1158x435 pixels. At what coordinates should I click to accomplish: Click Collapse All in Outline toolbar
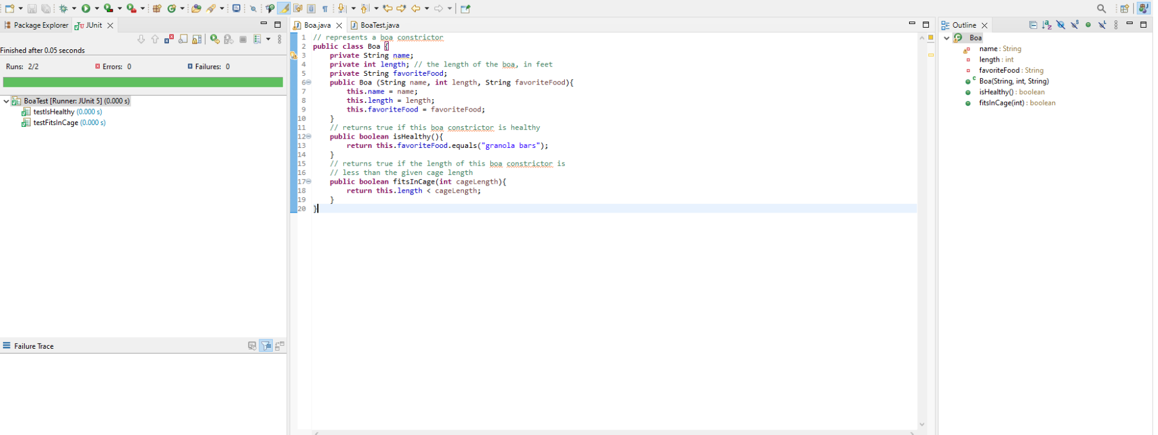tap(1033, 25)
